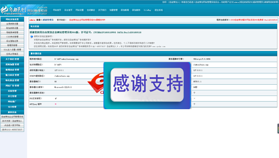Collapse the 版权信息 sidebar section
This screenshot has width=279, height=158.
point(12,112)
